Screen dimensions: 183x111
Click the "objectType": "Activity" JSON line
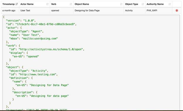tap(28, 71)
